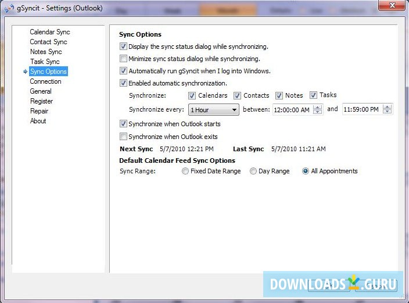Increase the 12:00:00 AM start time
The image size is (409, 303).
tap(317, 108)
